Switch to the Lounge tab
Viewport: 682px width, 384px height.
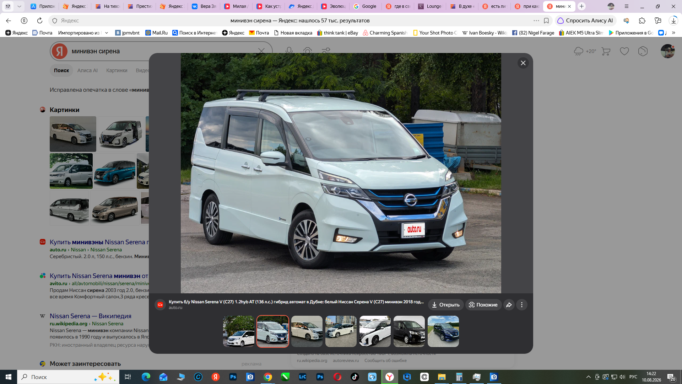pos(430,6)
